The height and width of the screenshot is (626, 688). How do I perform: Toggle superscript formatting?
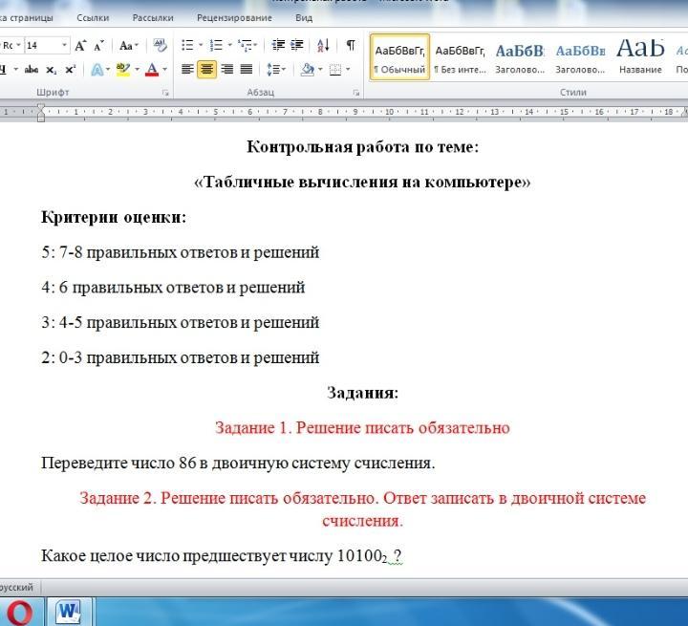click(70, 70)
